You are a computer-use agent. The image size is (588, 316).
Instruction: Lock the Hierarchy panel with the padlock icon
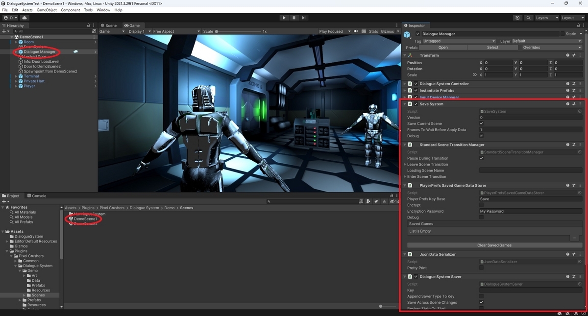[x=88, y=25]
